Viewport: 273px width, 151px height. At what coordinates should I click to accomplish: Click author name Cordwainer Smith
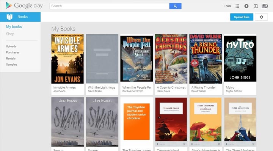[133, 91]
